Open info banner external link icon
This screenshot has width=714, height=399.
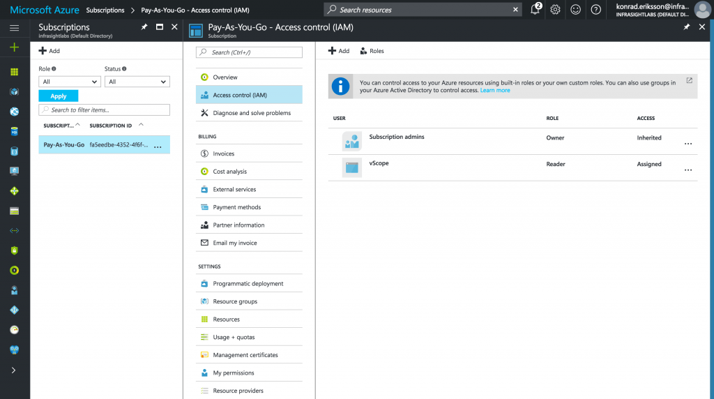point(690,81)
